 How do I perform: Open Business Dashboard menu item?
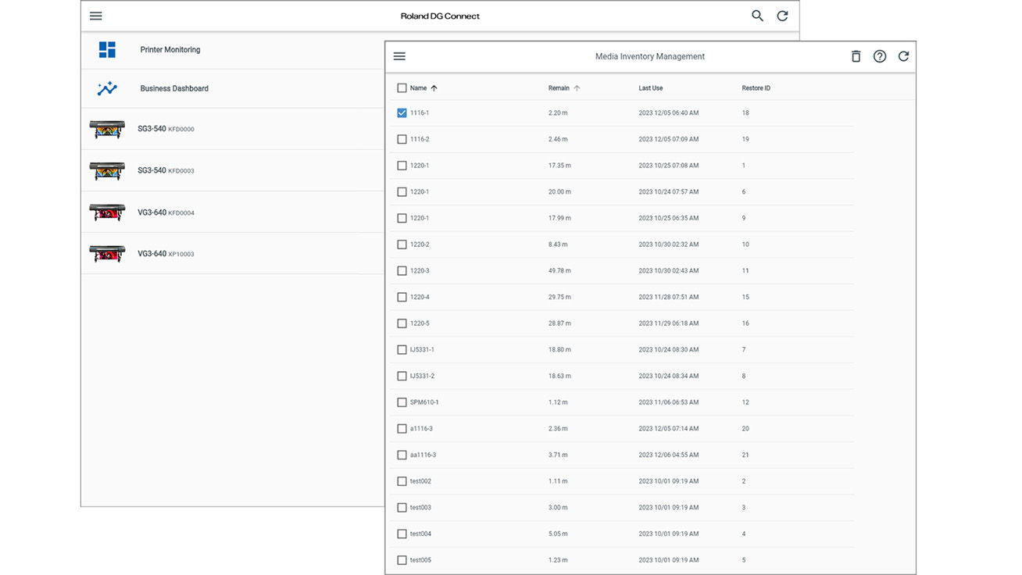[x=174, y=88]
